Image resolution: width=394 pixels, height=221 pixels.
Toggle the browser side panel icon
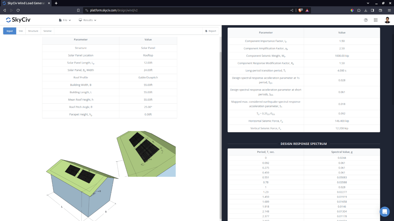pyautogui.click(x=373, y=10)
